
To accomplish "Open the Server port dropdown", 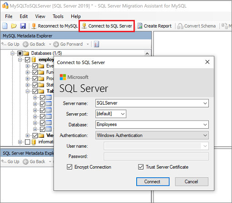I will (123, 114).
